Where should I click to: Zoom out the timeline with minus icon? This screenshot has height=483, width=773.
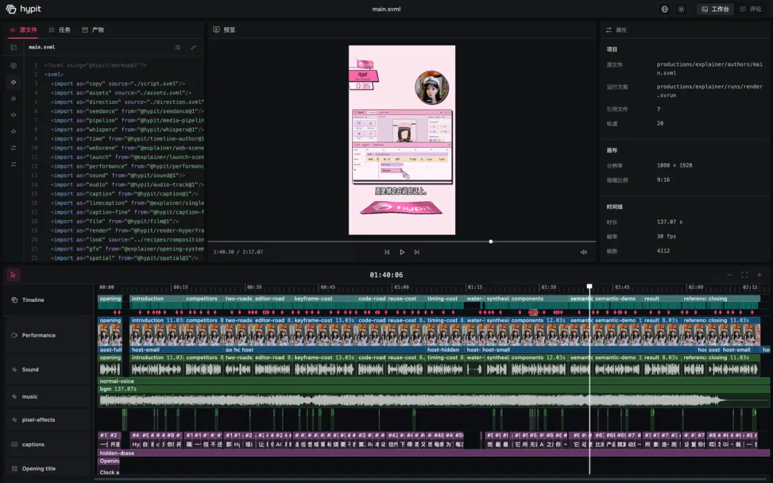click(x=729, y=275)
